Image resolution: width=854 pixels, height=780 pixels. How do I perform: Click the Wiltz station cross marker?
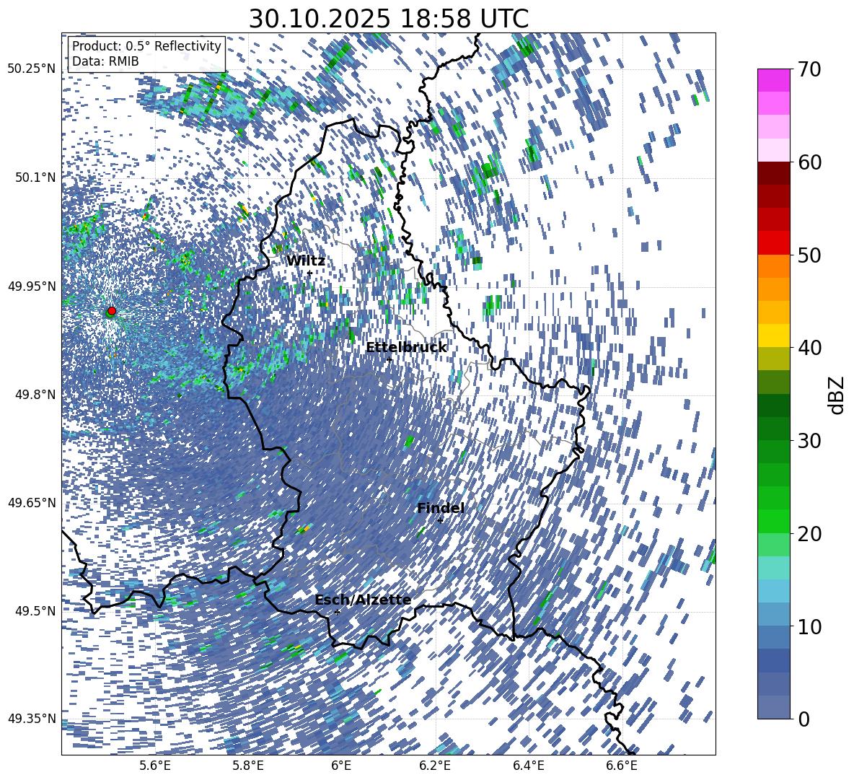(309, 273)
